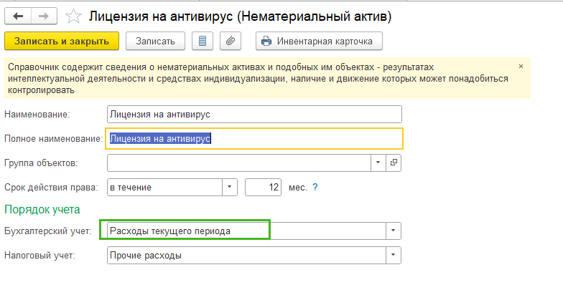Click the мес. label
Image resolution: width=563 pixels, height=285 pixels.
298,188
